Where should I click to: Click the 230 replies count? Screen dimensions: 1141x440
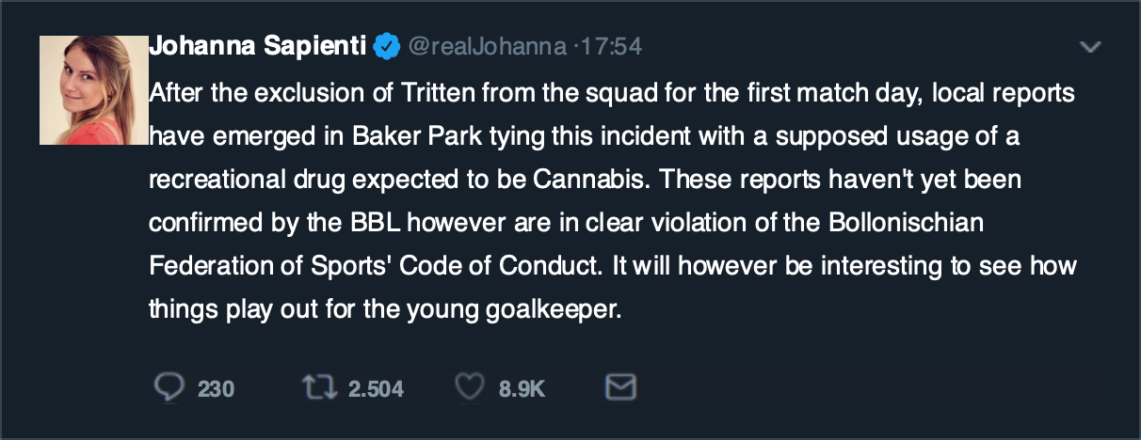(x=216, y=388)
